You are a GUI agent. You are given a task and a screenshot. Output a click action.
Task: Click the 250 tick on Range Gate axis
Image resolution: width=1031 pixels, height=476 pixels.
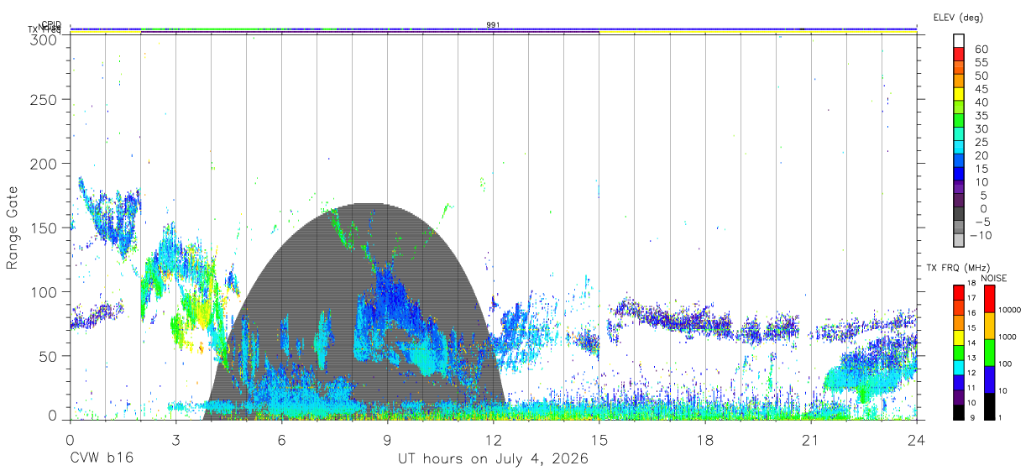[43, 99]
